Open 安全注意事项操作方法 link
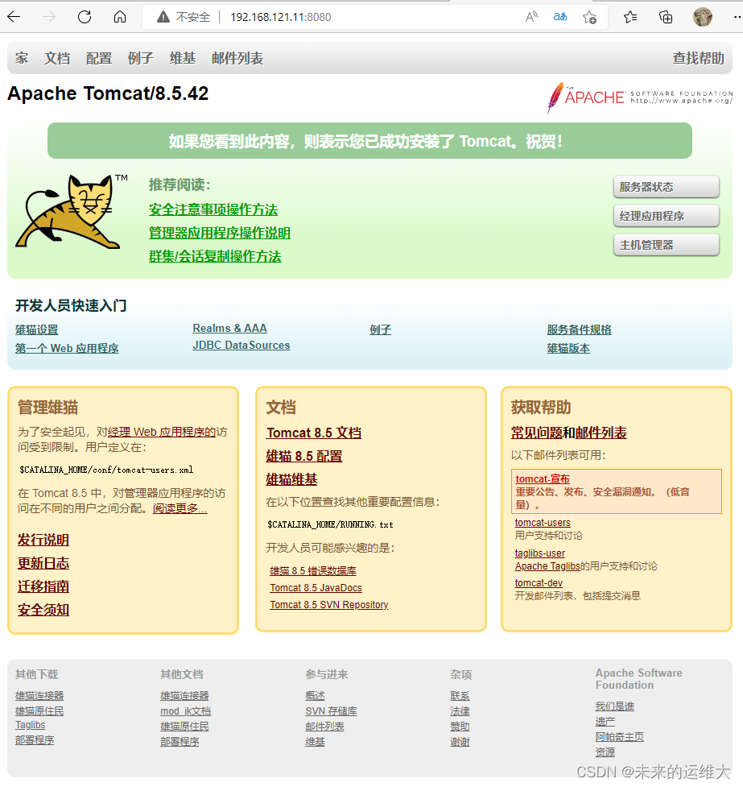The height and width of the screenshot is (787, 743). 213,209
